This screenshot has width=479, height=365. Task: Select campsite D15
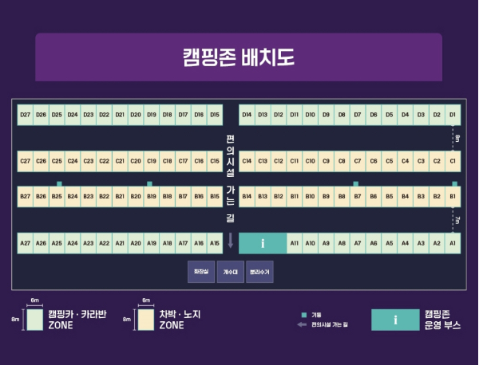click(x=215, y=115)
